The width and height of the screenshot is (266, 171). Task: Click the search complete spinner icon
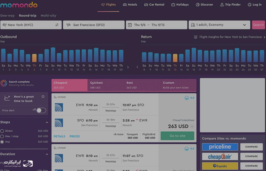pyautogui.click(x=4, y=83)
